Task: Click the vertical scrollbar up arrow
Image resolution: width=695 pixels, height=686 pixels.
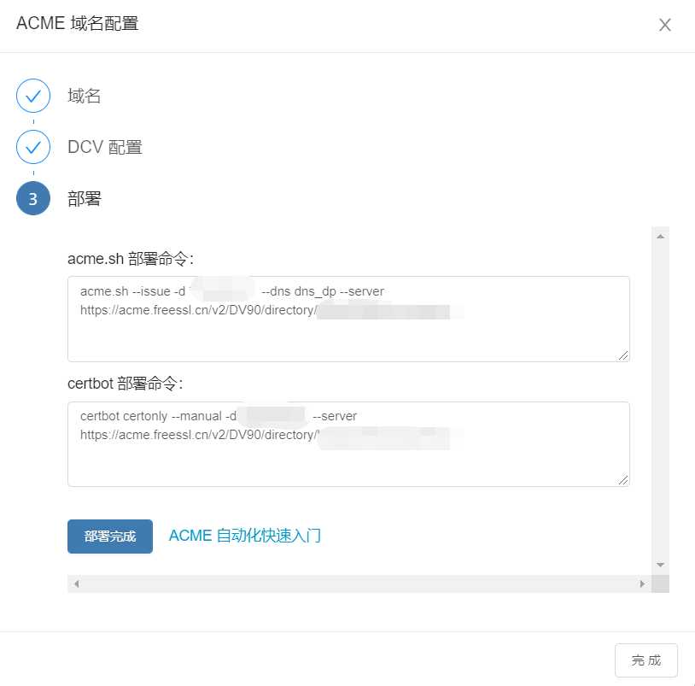Action: point(660,235)
